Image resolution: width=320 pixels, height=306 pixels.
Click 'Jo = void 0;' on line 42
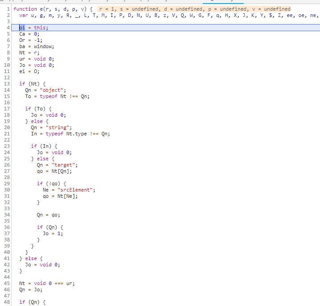[43, 265]
